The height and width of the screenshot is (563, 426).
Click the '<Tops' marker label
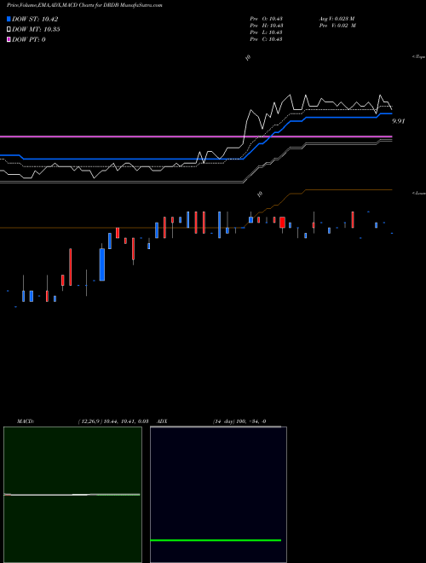(419, 57)
